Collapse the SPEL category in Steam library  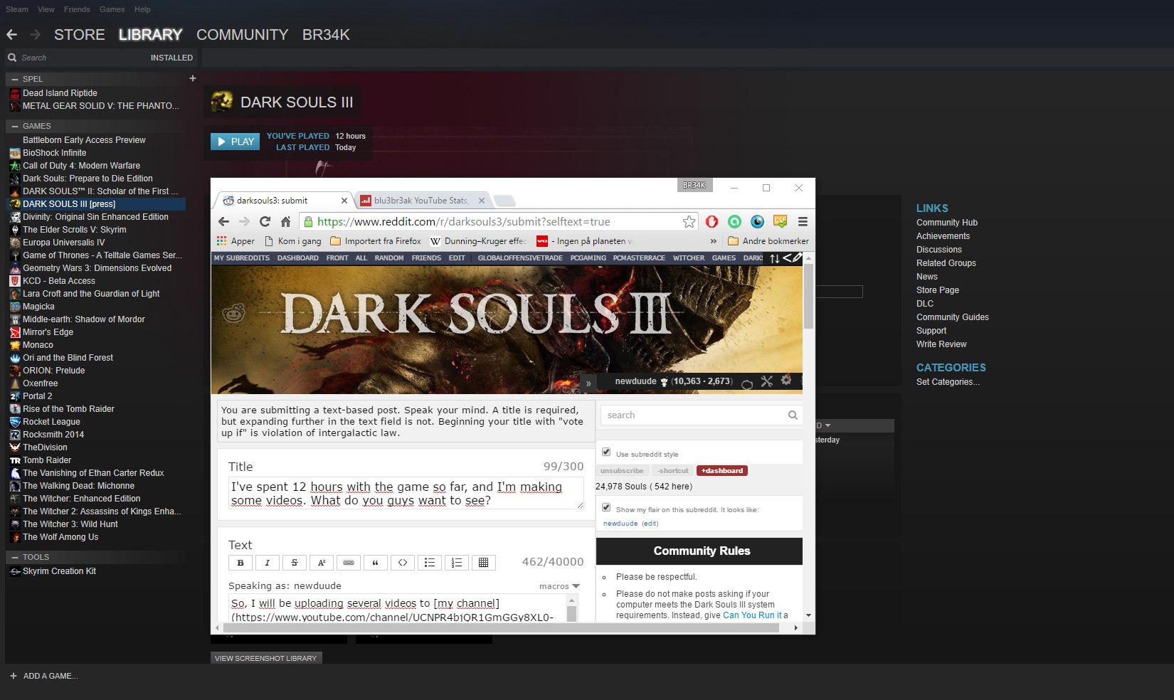[15, 79]
